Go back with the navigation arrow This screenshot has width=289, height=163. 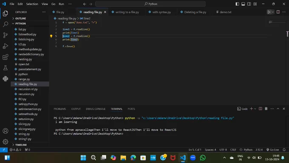click(85, 4)
